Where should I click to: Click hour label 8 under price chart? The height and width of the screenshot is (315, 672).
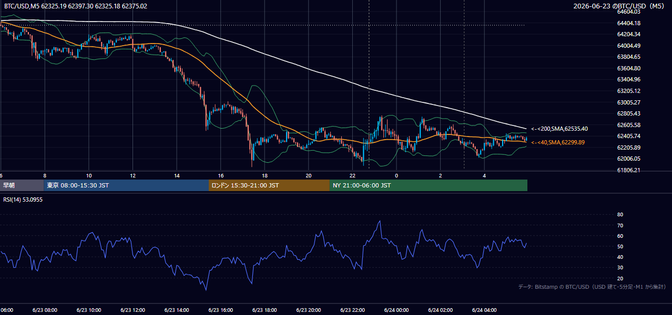click(45, 175)
